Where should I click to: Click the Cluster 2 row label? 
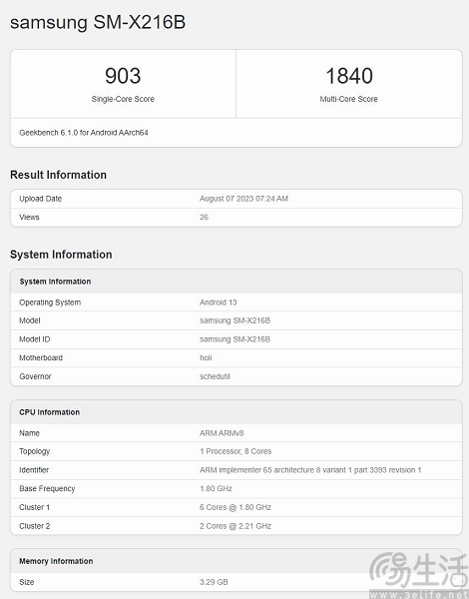35,526
